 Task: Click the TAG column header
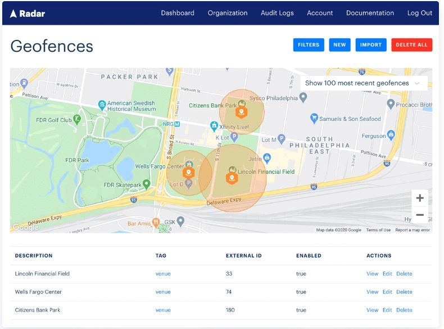point(161,255)
